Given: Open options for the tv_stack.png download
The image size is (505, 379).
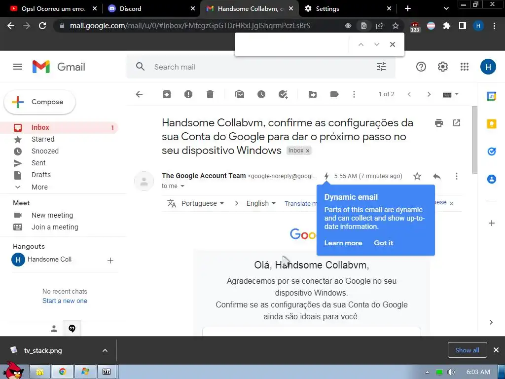Looking at the screenshot, I should pos(105,350).
